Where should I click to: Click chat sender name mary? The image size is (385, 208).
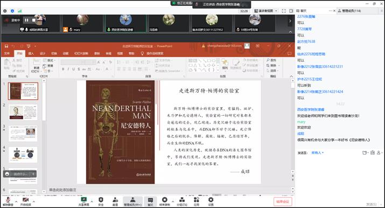coord(301,122)
